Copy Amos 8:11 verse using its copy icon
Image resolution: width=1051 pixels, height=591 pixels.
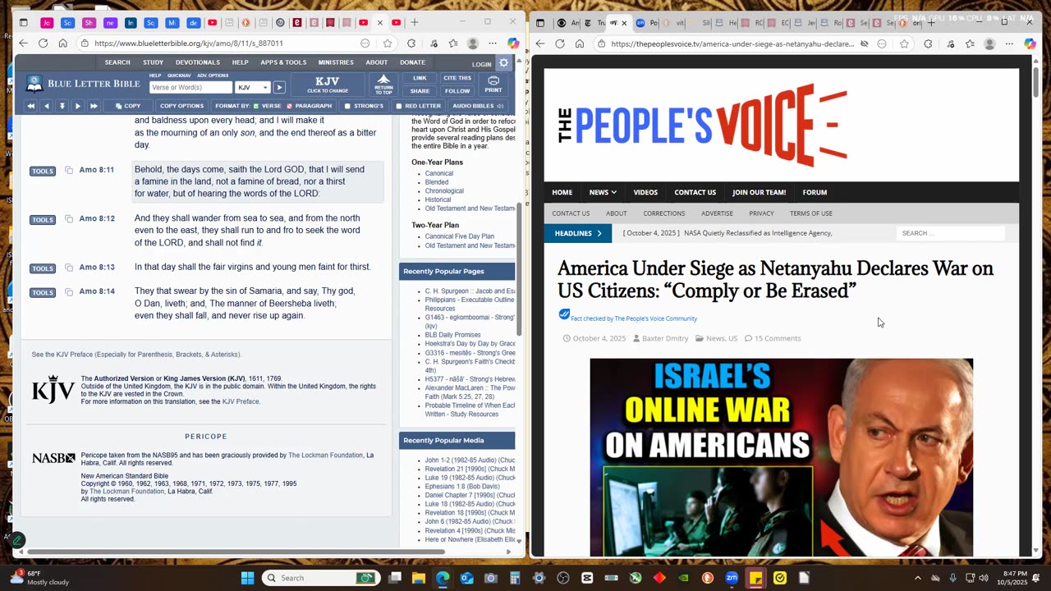tap(69, 170)
